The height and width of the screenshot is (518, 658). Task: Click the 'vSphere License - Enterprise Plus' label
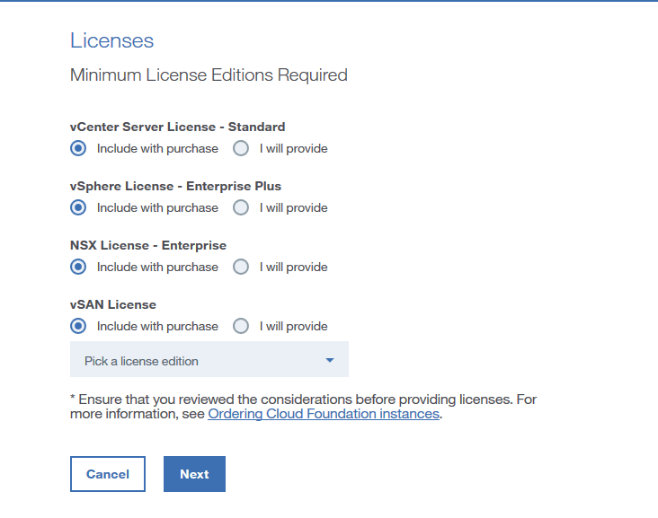pyautogui.click(x=175, y=186)
